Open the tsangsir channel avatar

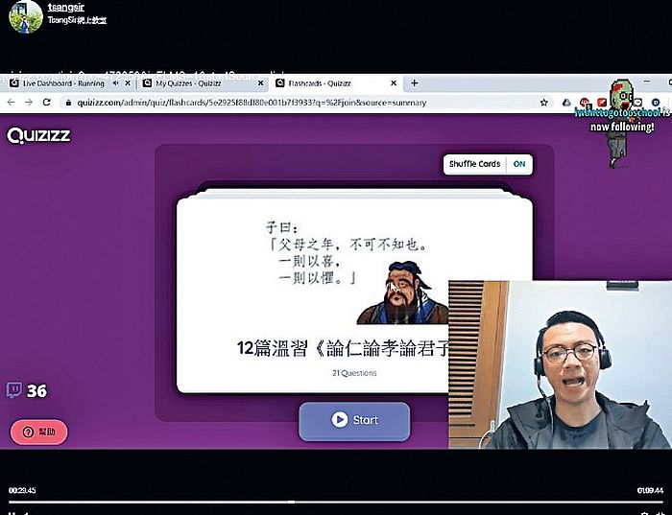click(x=26, y=16)
